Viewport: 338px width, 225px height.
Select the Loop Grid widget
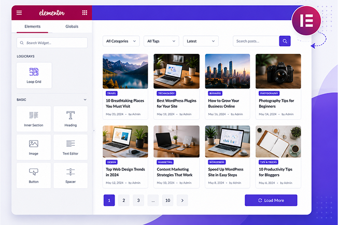pos(34,75)
